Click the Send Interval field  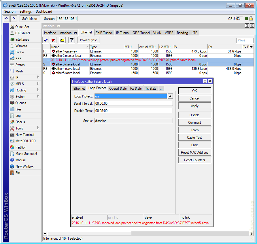pyautogui.click(x=134, y=104)
